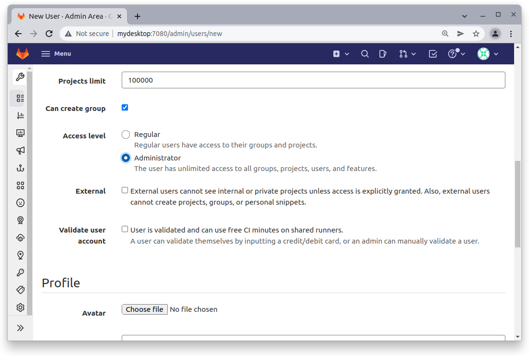Click the System Hooks icon in sidebar
Viewport: 529px width, 356px height.
[x=20, y=168]
